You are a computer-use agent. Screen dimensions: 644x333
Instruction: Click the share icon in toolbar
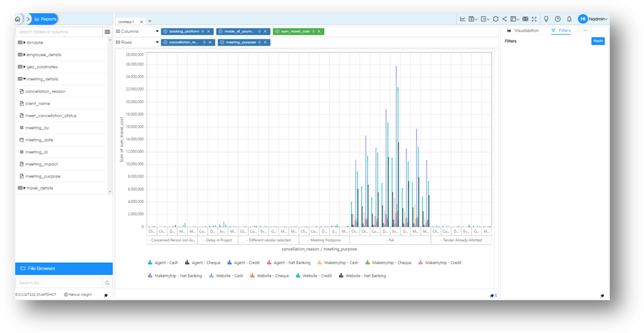504,19
